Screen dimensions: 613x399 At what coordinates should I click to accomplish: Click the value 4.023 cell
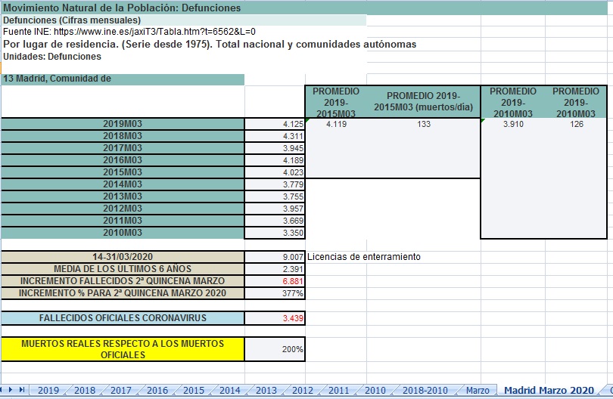click(x=275, y=172)
